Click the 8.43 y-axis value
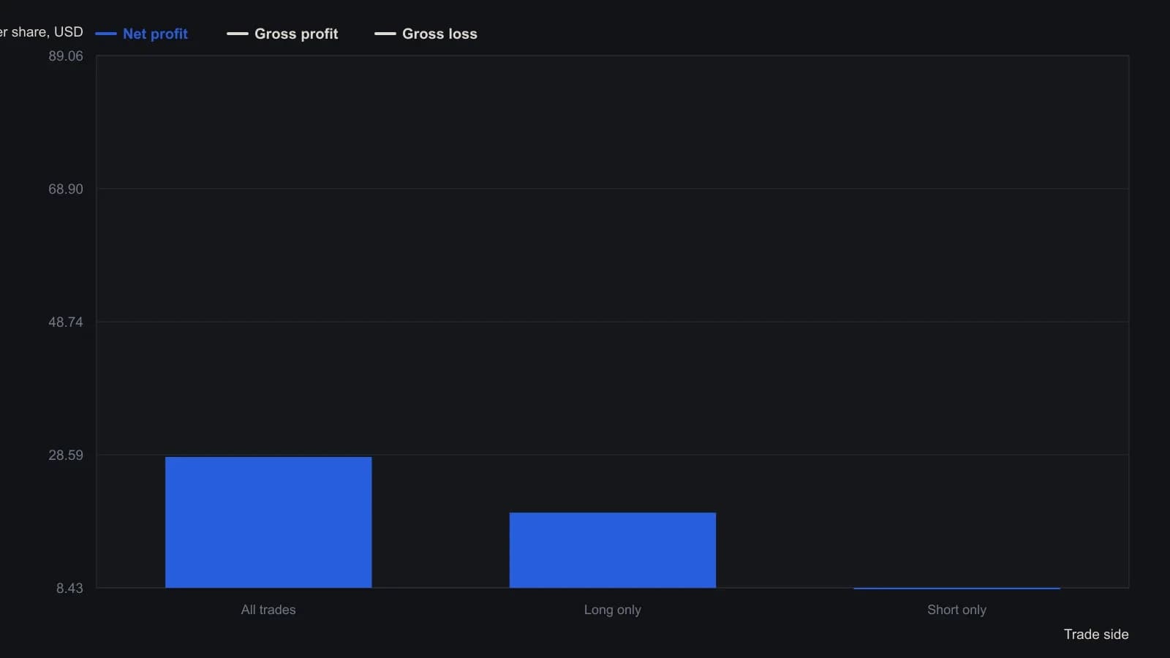This screenshot has width=1170, height=658. (x=69, y=589)
